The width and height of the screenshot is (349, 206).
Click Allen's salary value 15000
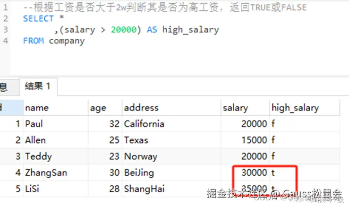click(245, 140)
